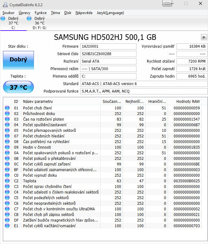208x244 pixels.
Task: Click status icon of the Teplota row
Action: [7, 181]
